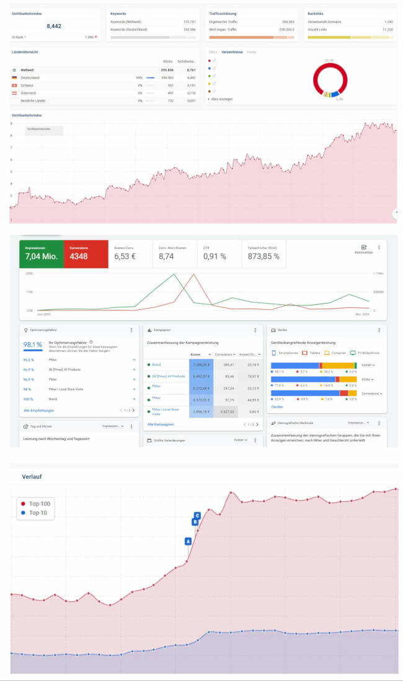Switch to the Verzeichnisse tab
The width and height of the screenshot is (403, 681).
pyautogui.click(x=232, y=52)
